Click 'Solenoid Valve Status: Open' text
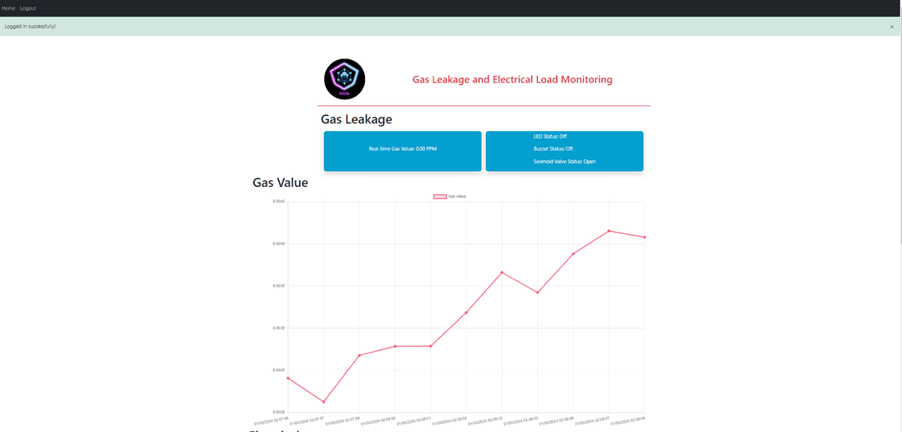The height and width of the screenshot is (432, 902). point(565,162)
